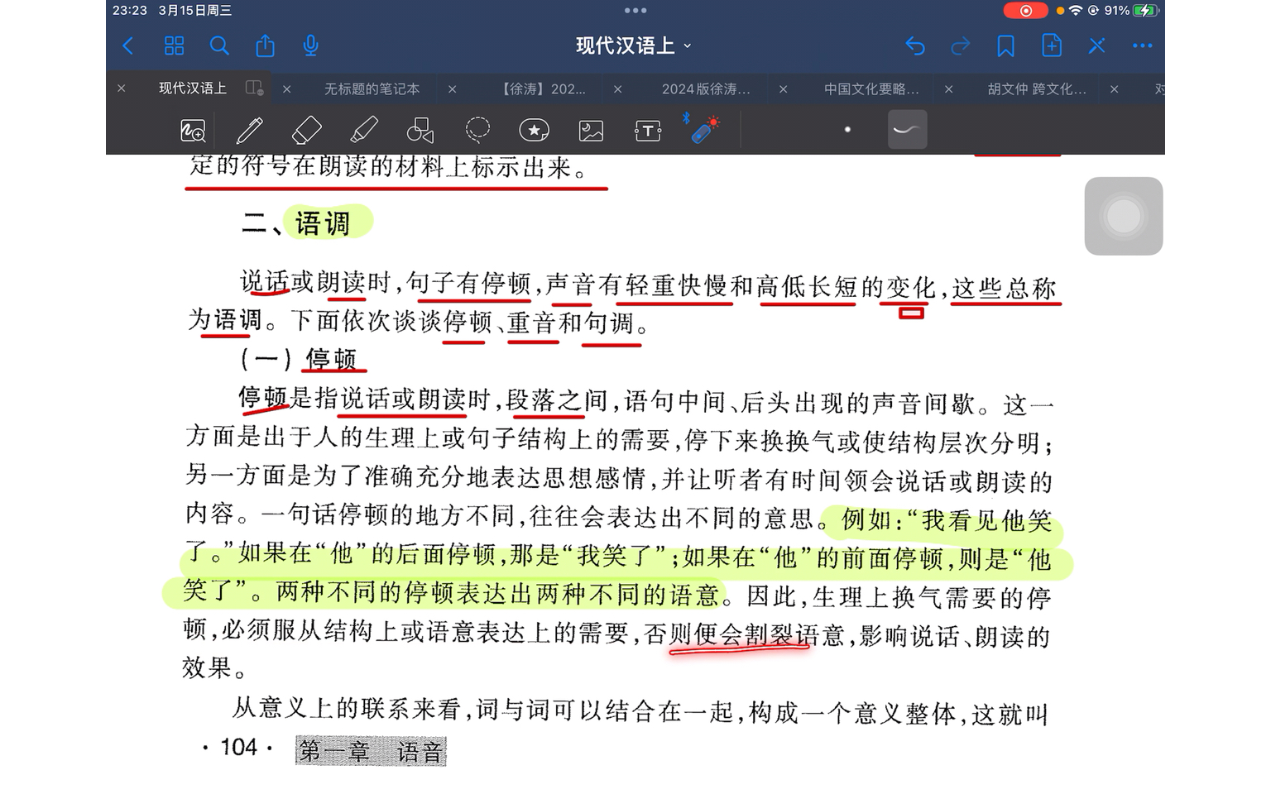Undo the last stroke

(x=915, y=45)
